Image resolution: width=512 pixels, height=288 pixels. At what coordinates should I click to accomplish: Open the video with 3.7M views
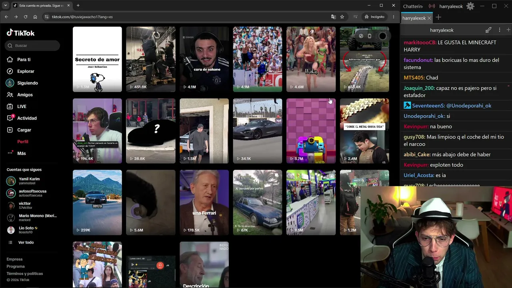point(311,131)
